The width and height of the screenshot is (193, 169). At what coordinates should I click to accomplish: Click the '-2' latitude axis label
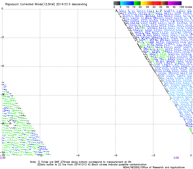coord(2,37)
